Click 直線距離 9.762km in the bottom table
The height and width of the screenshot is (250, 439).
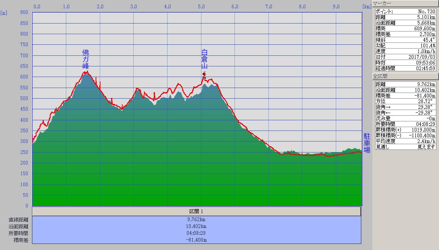196,219
